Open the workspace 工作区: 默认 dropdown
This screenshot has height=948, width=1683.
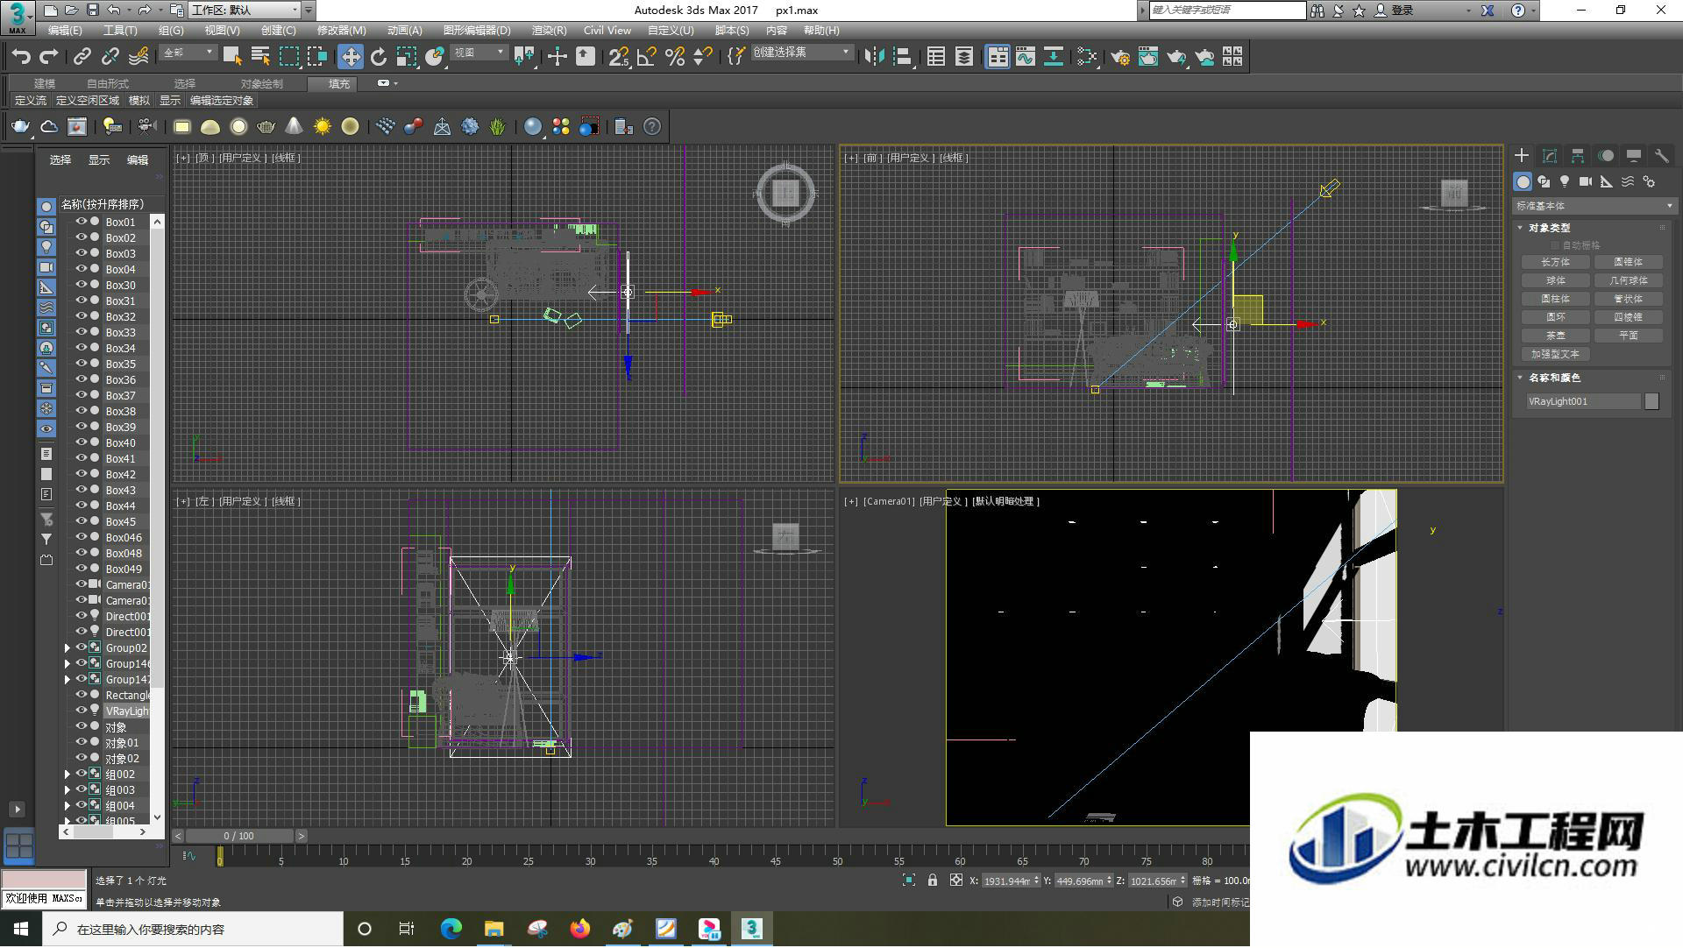(246, 11)
